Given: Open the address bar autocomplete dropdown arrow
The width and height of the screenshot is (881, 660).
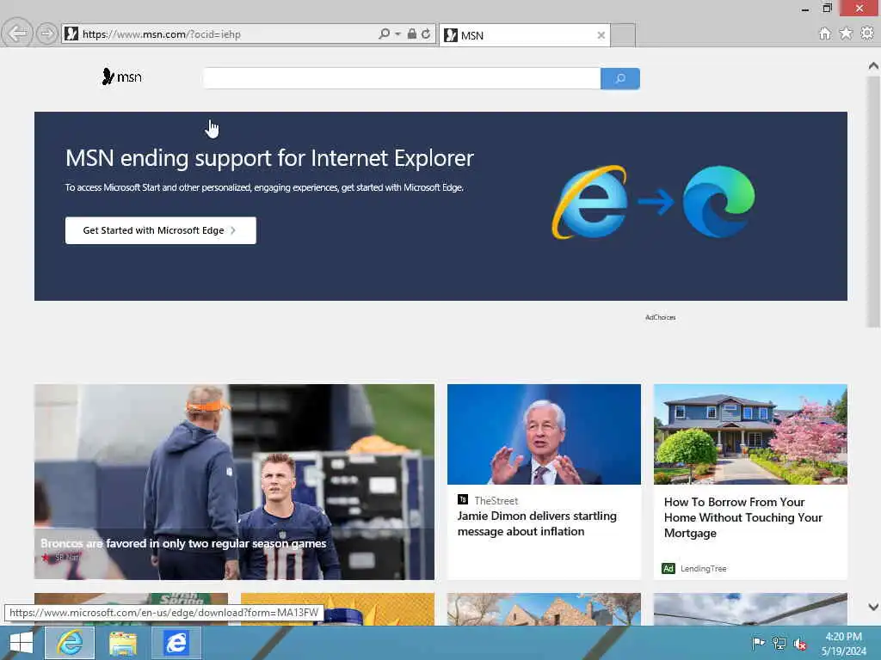Looking at the screenshot, I should click(x=397, y=34).
